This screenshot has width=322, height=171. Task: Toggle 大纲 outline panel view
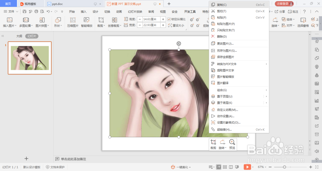point(19,36)
